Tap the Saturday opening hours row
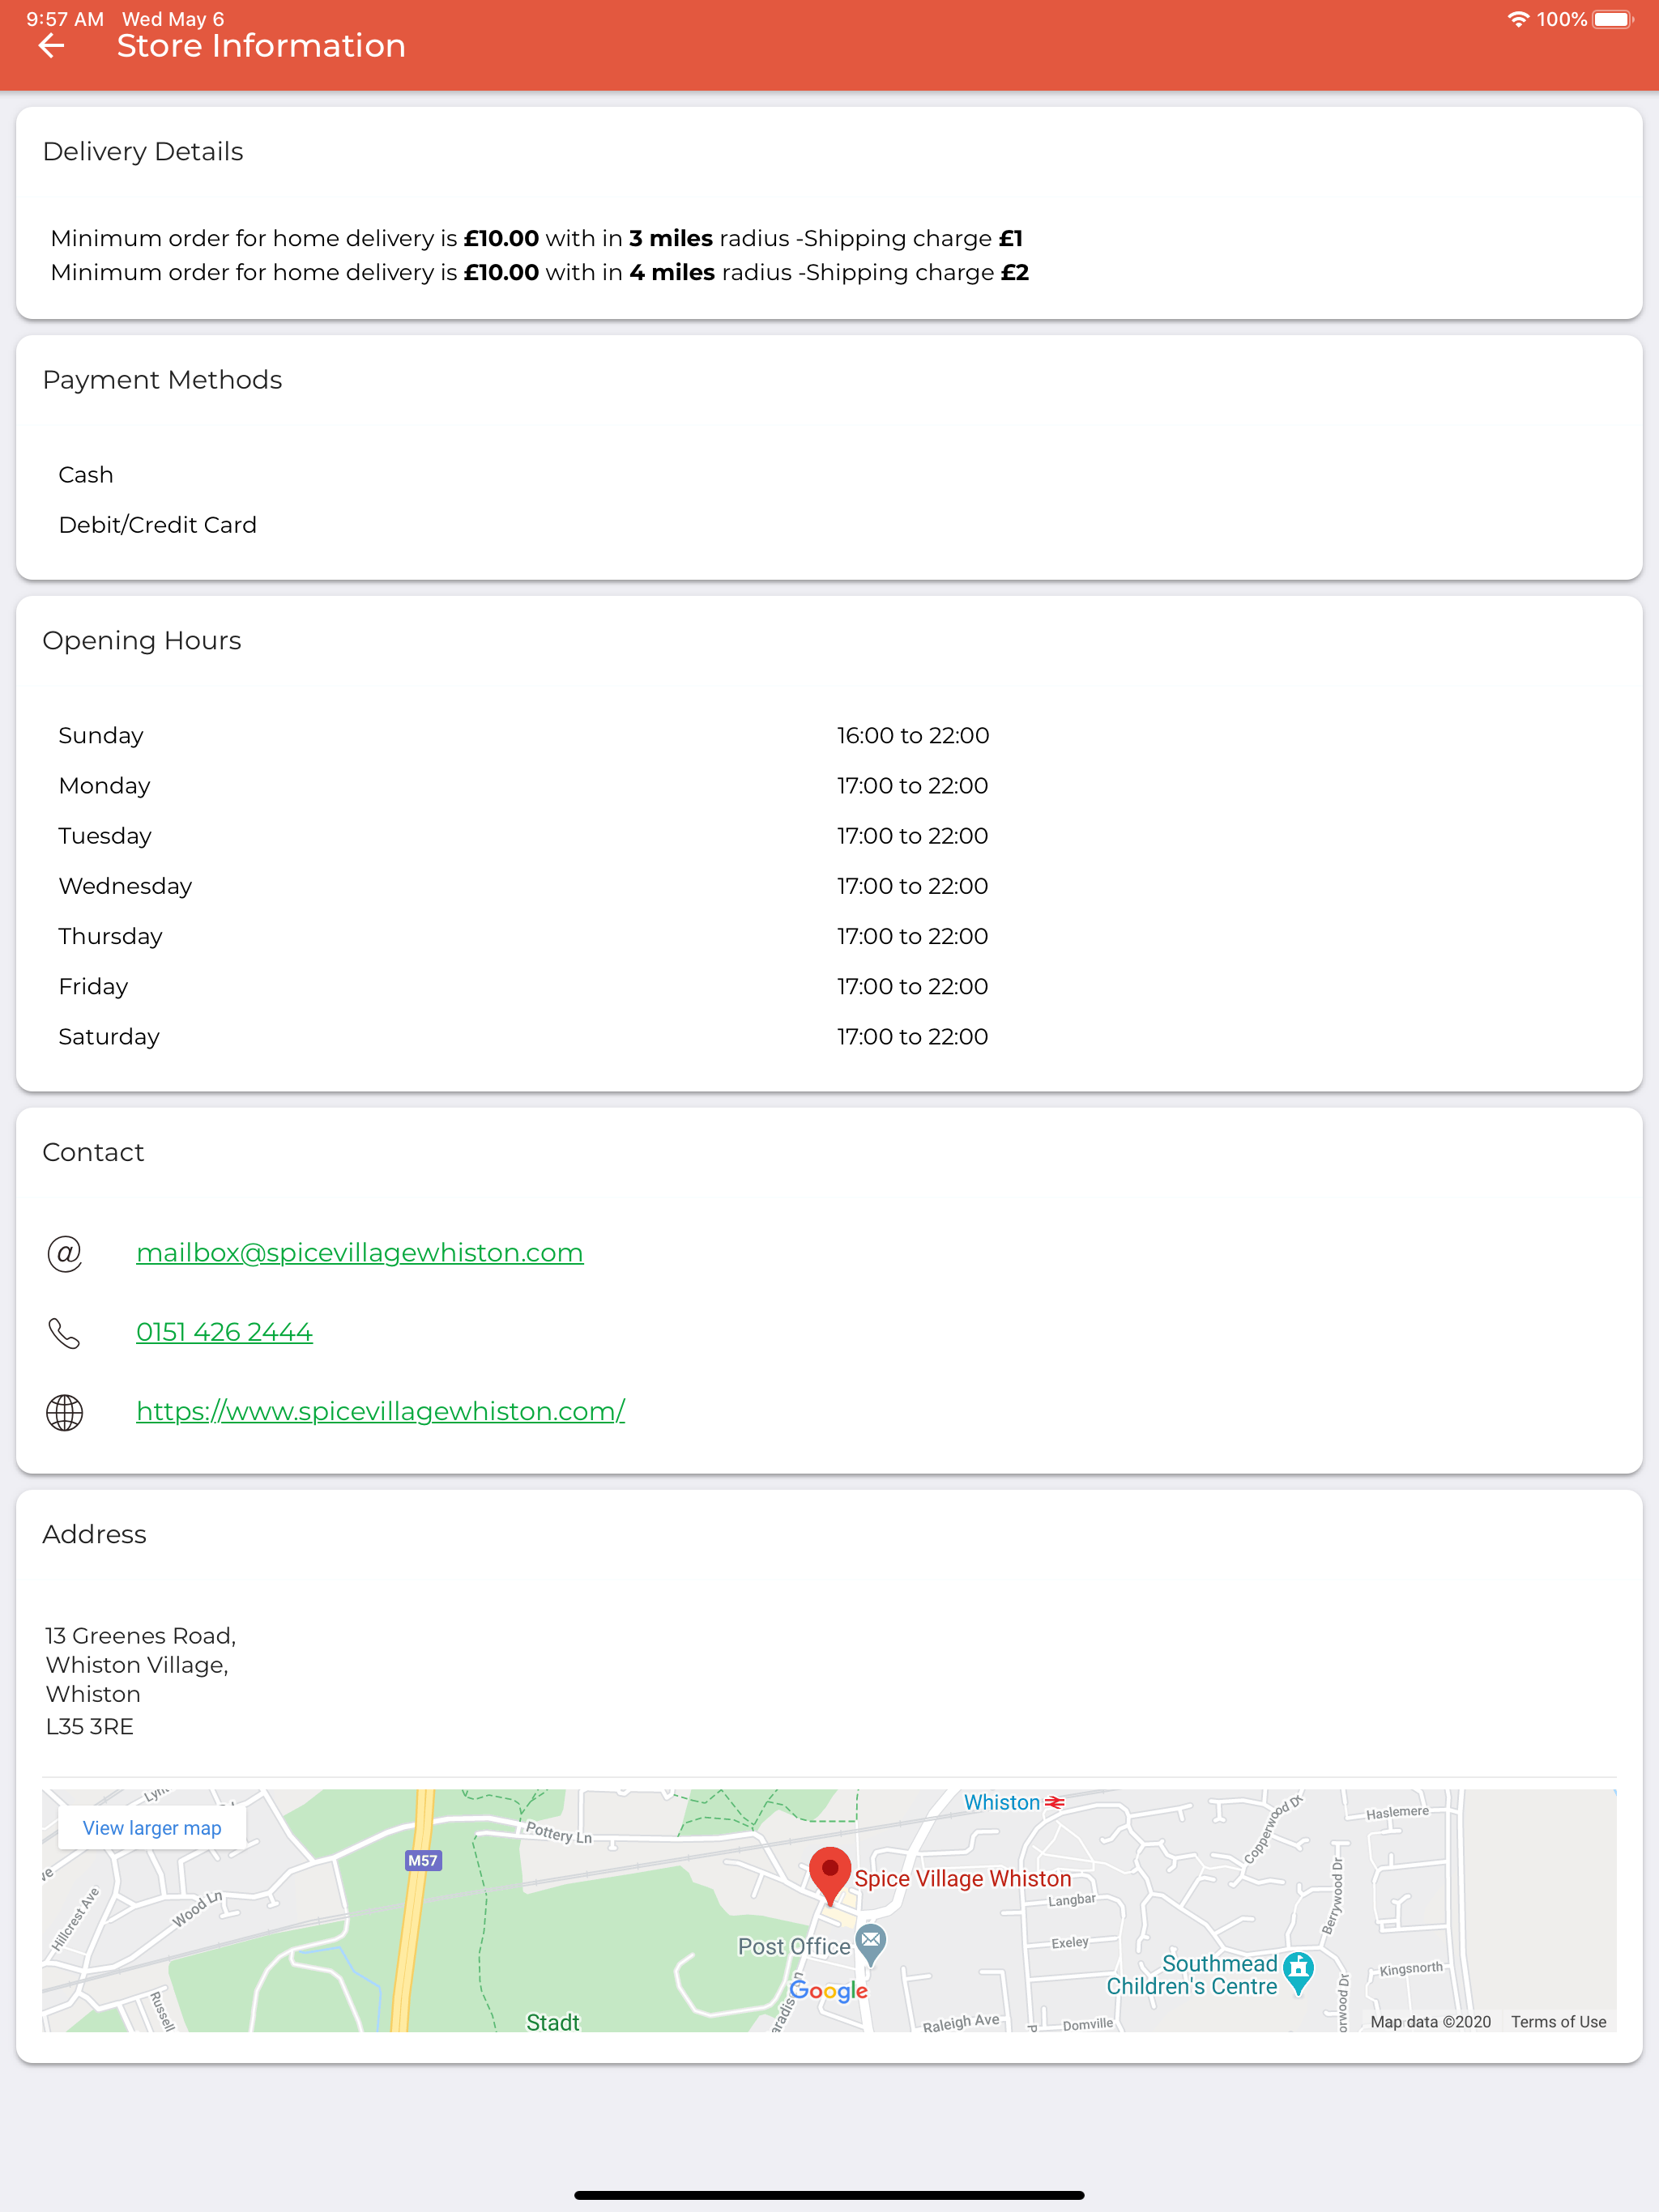 [x=829, y=1037]
